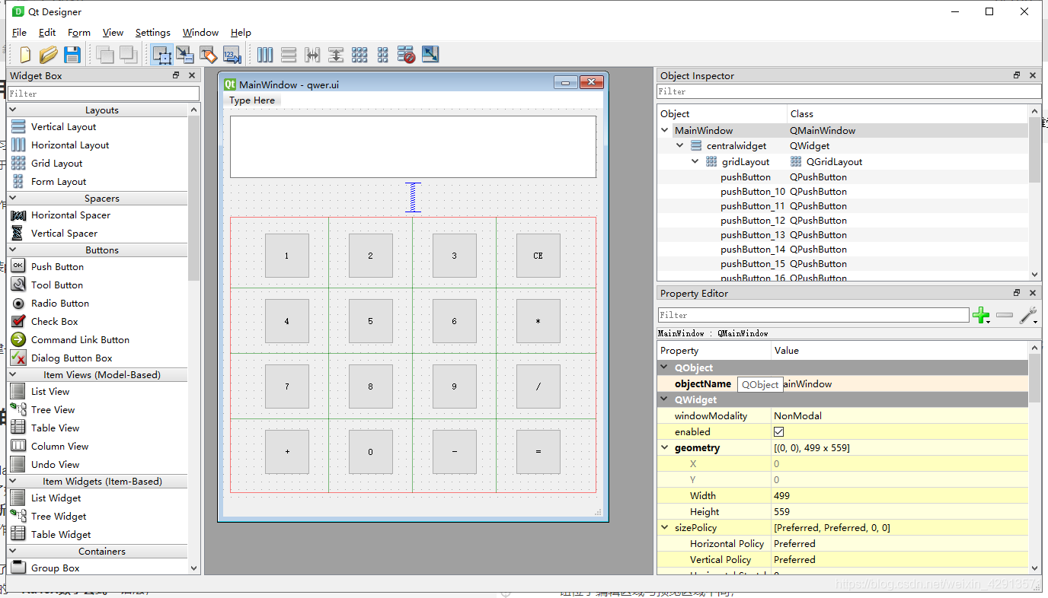Collapse the geometry property

point(666,448)
